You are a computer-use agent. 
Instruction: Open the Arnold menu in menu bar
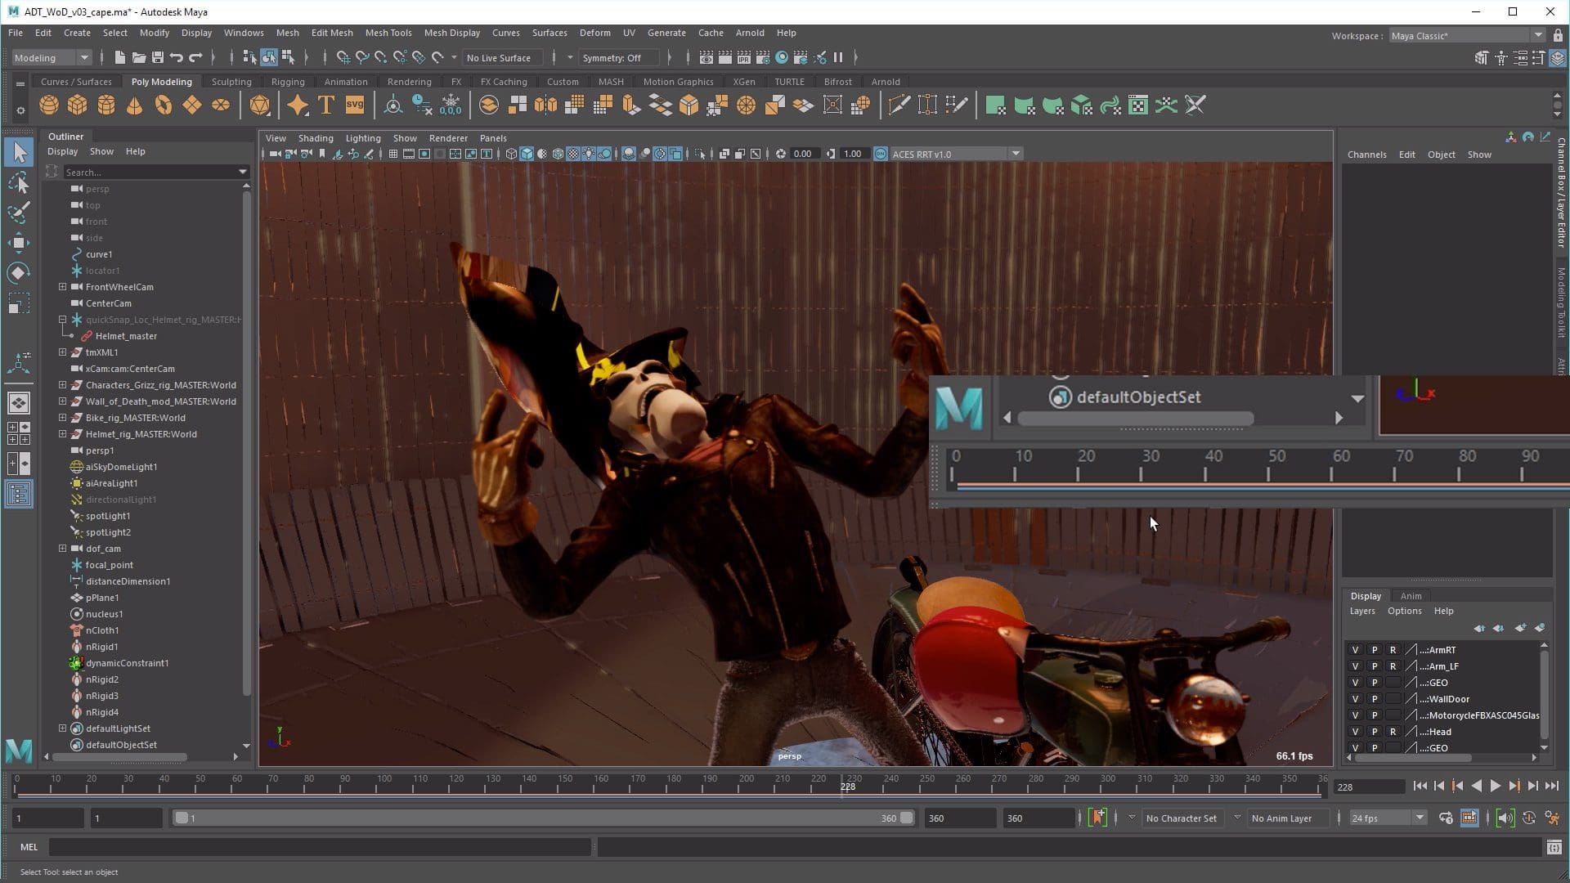749,33
